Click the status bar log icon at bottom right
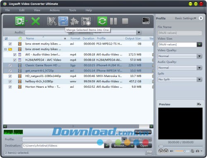 tap(149, 153)
